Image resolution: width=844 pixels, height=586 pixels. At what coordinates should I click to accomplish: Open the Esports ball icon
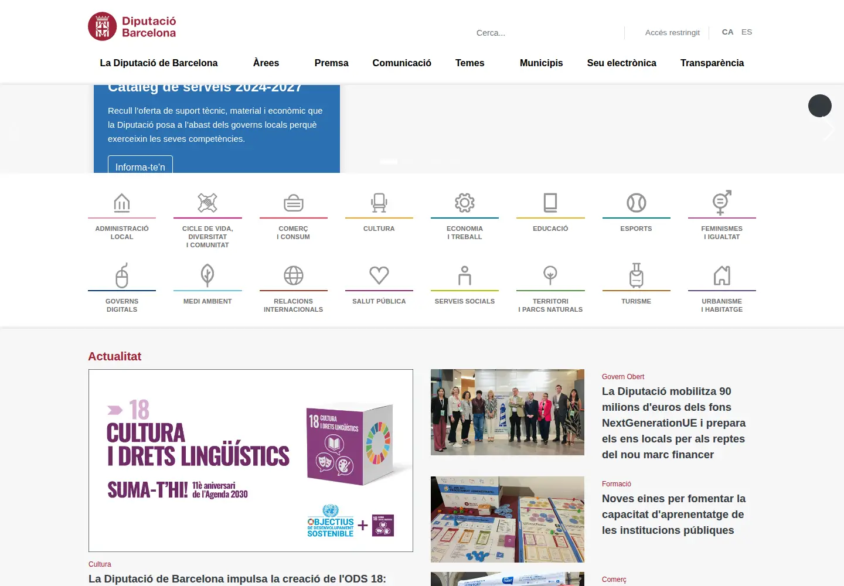(637, 203)
